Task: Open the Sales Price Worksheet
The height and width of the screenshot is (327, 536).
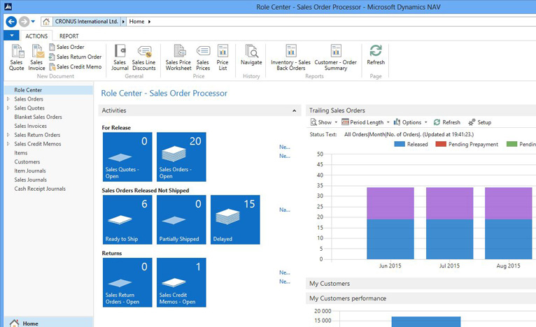Action: (x=178, y=57)
